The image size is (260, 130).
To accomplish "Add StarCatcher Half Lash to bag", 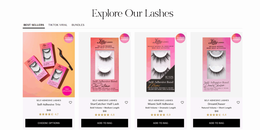I will tap(105, 123).
